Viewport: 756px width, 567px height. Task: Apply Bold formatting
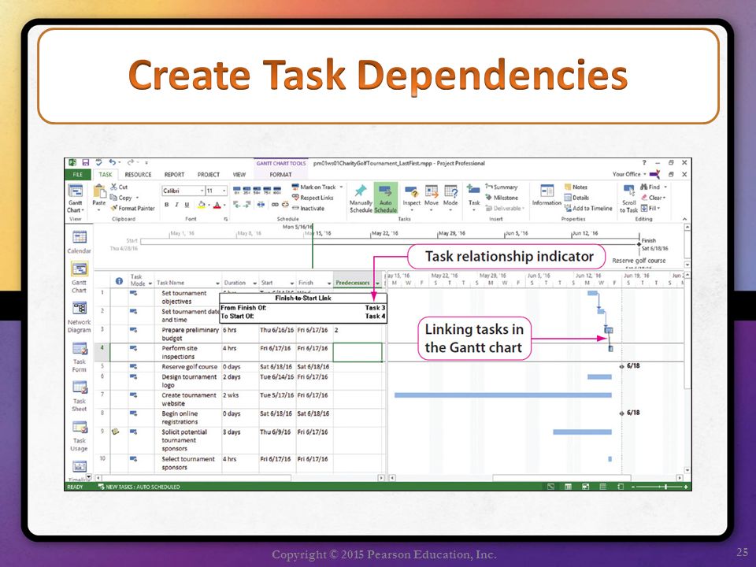(x=166, y=205)
